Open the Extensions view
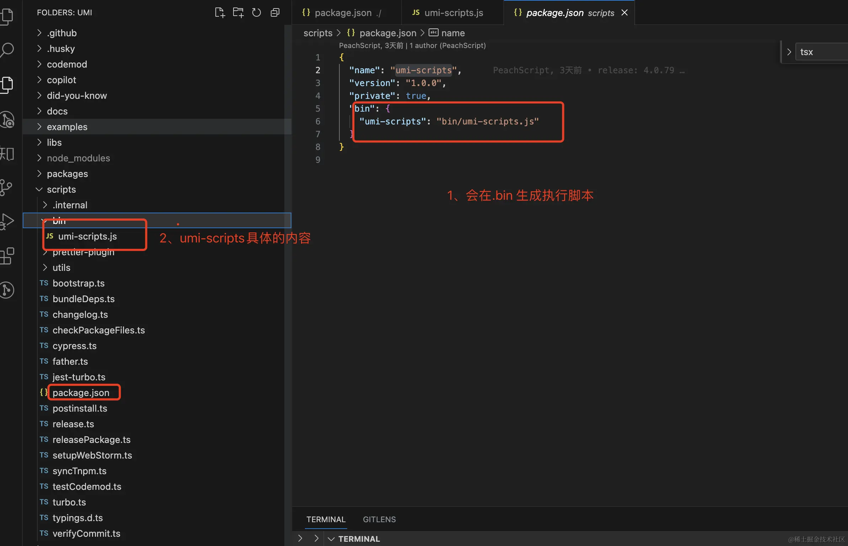848x546 pixels. coord(7,256)
